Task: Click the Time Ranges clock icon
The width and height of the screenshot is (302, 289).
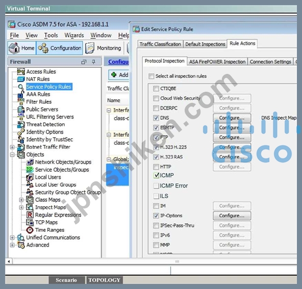Action: (x=30, y=230)
